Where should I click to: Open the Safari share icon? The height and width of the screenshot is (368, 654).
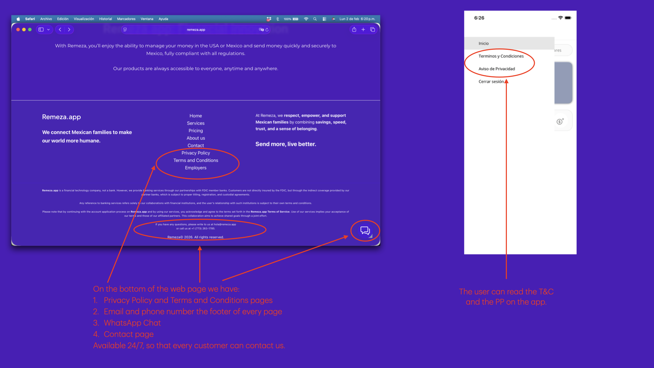(354, 30)
